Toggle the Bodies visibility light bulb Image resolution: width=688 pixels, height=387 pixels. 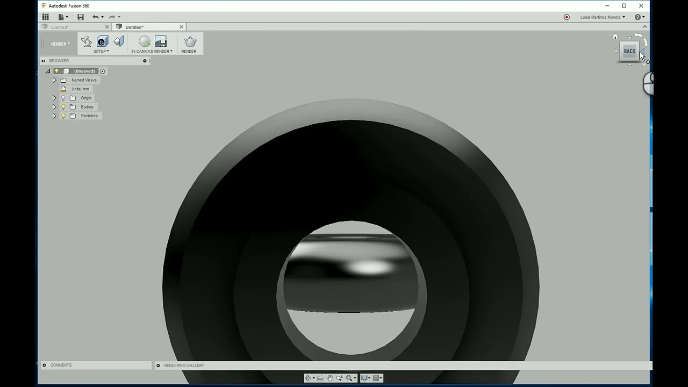tap(63, 107)
